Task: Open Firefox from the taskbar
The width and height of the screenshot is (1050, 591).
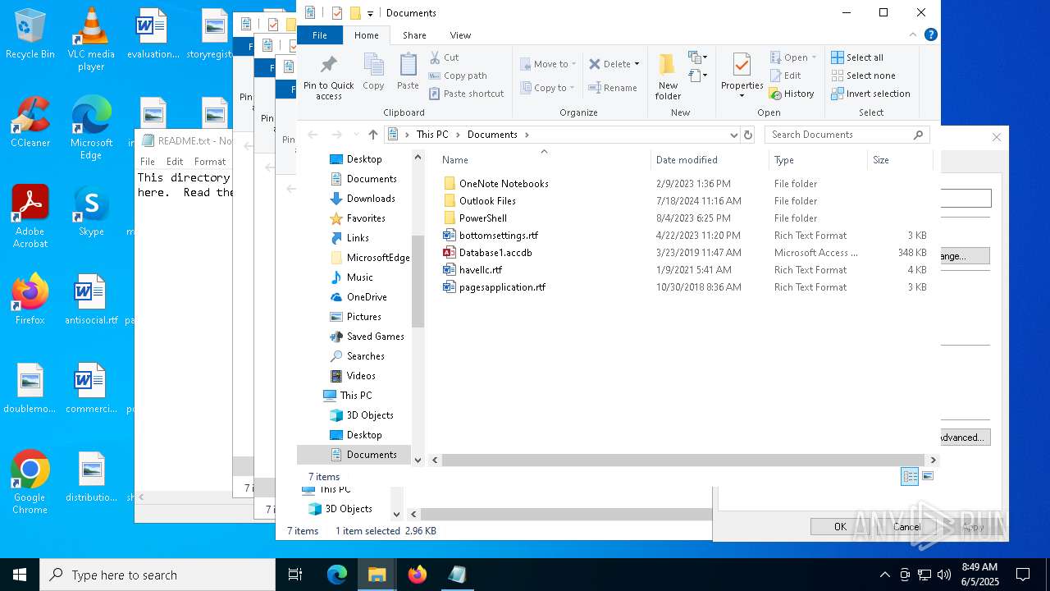Action: pos(418,575)
